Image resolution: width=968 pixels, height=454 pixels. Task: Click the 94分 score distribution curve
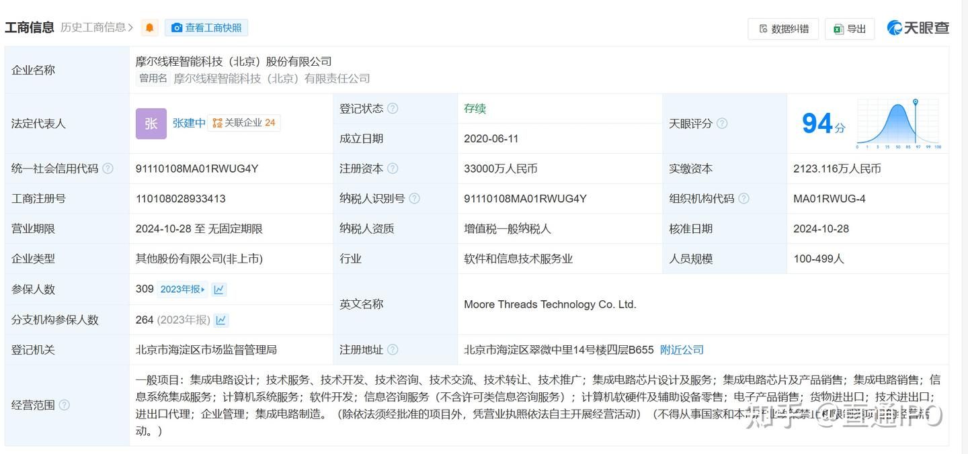coord(897,123)
